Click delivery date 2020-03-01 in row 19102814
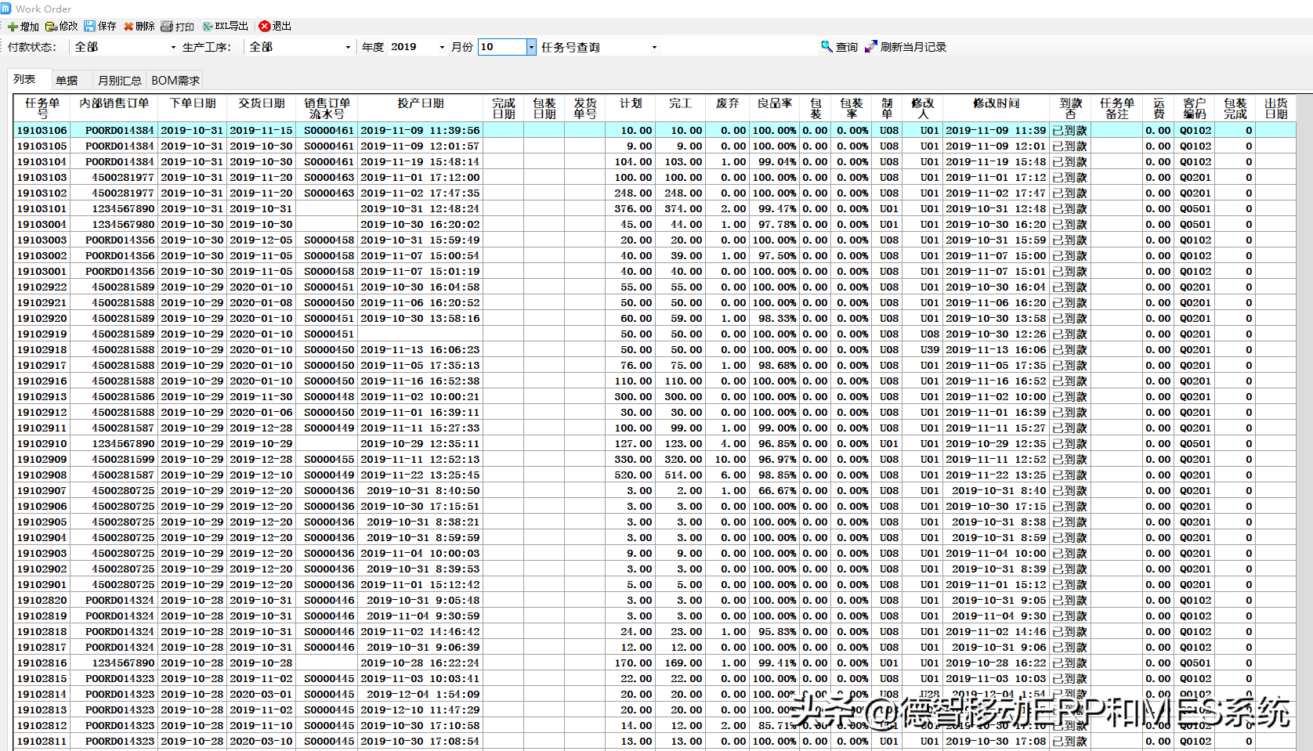 262,694
